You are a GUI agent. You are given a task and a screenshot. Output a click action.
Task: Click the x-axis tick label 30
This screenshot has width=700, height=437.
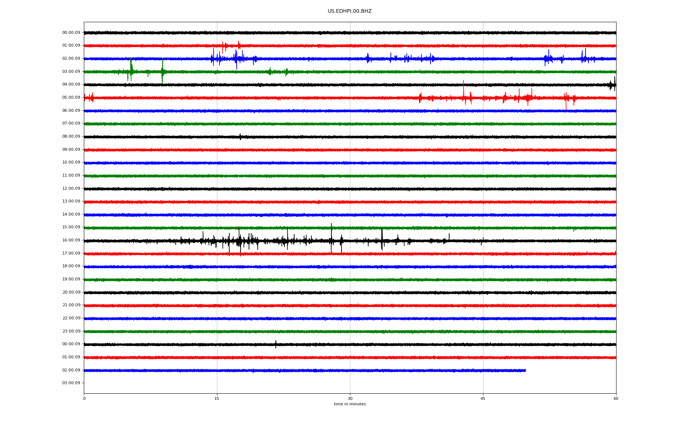350,398
